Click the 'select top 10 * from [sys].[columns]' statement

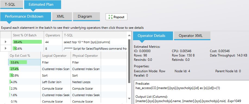pyautogui.click(x=87, y=42)
